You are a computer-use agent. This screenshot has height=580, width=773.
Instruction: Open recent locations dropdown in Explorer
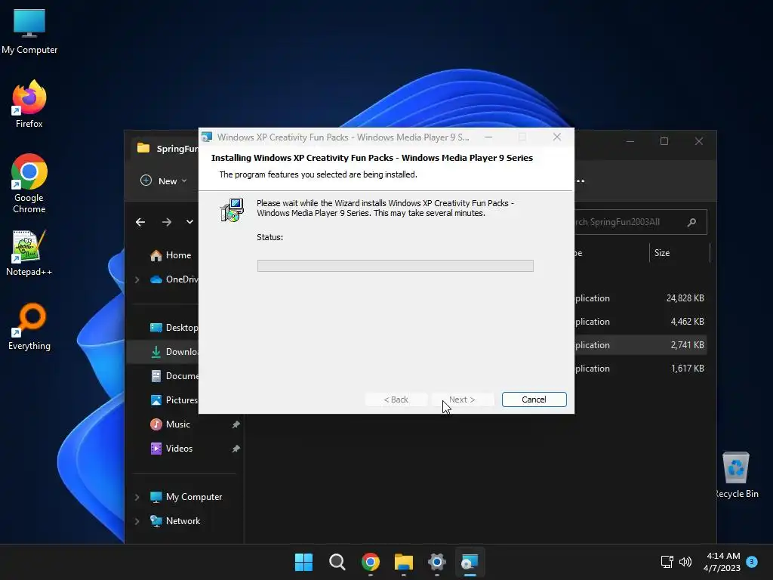click(189, 222)
